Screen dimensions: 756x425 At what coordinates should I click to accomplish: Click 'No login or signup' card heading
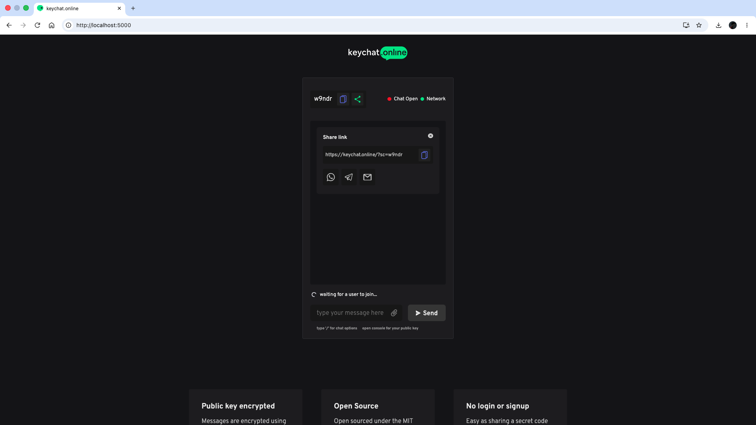tap(497, 406)
